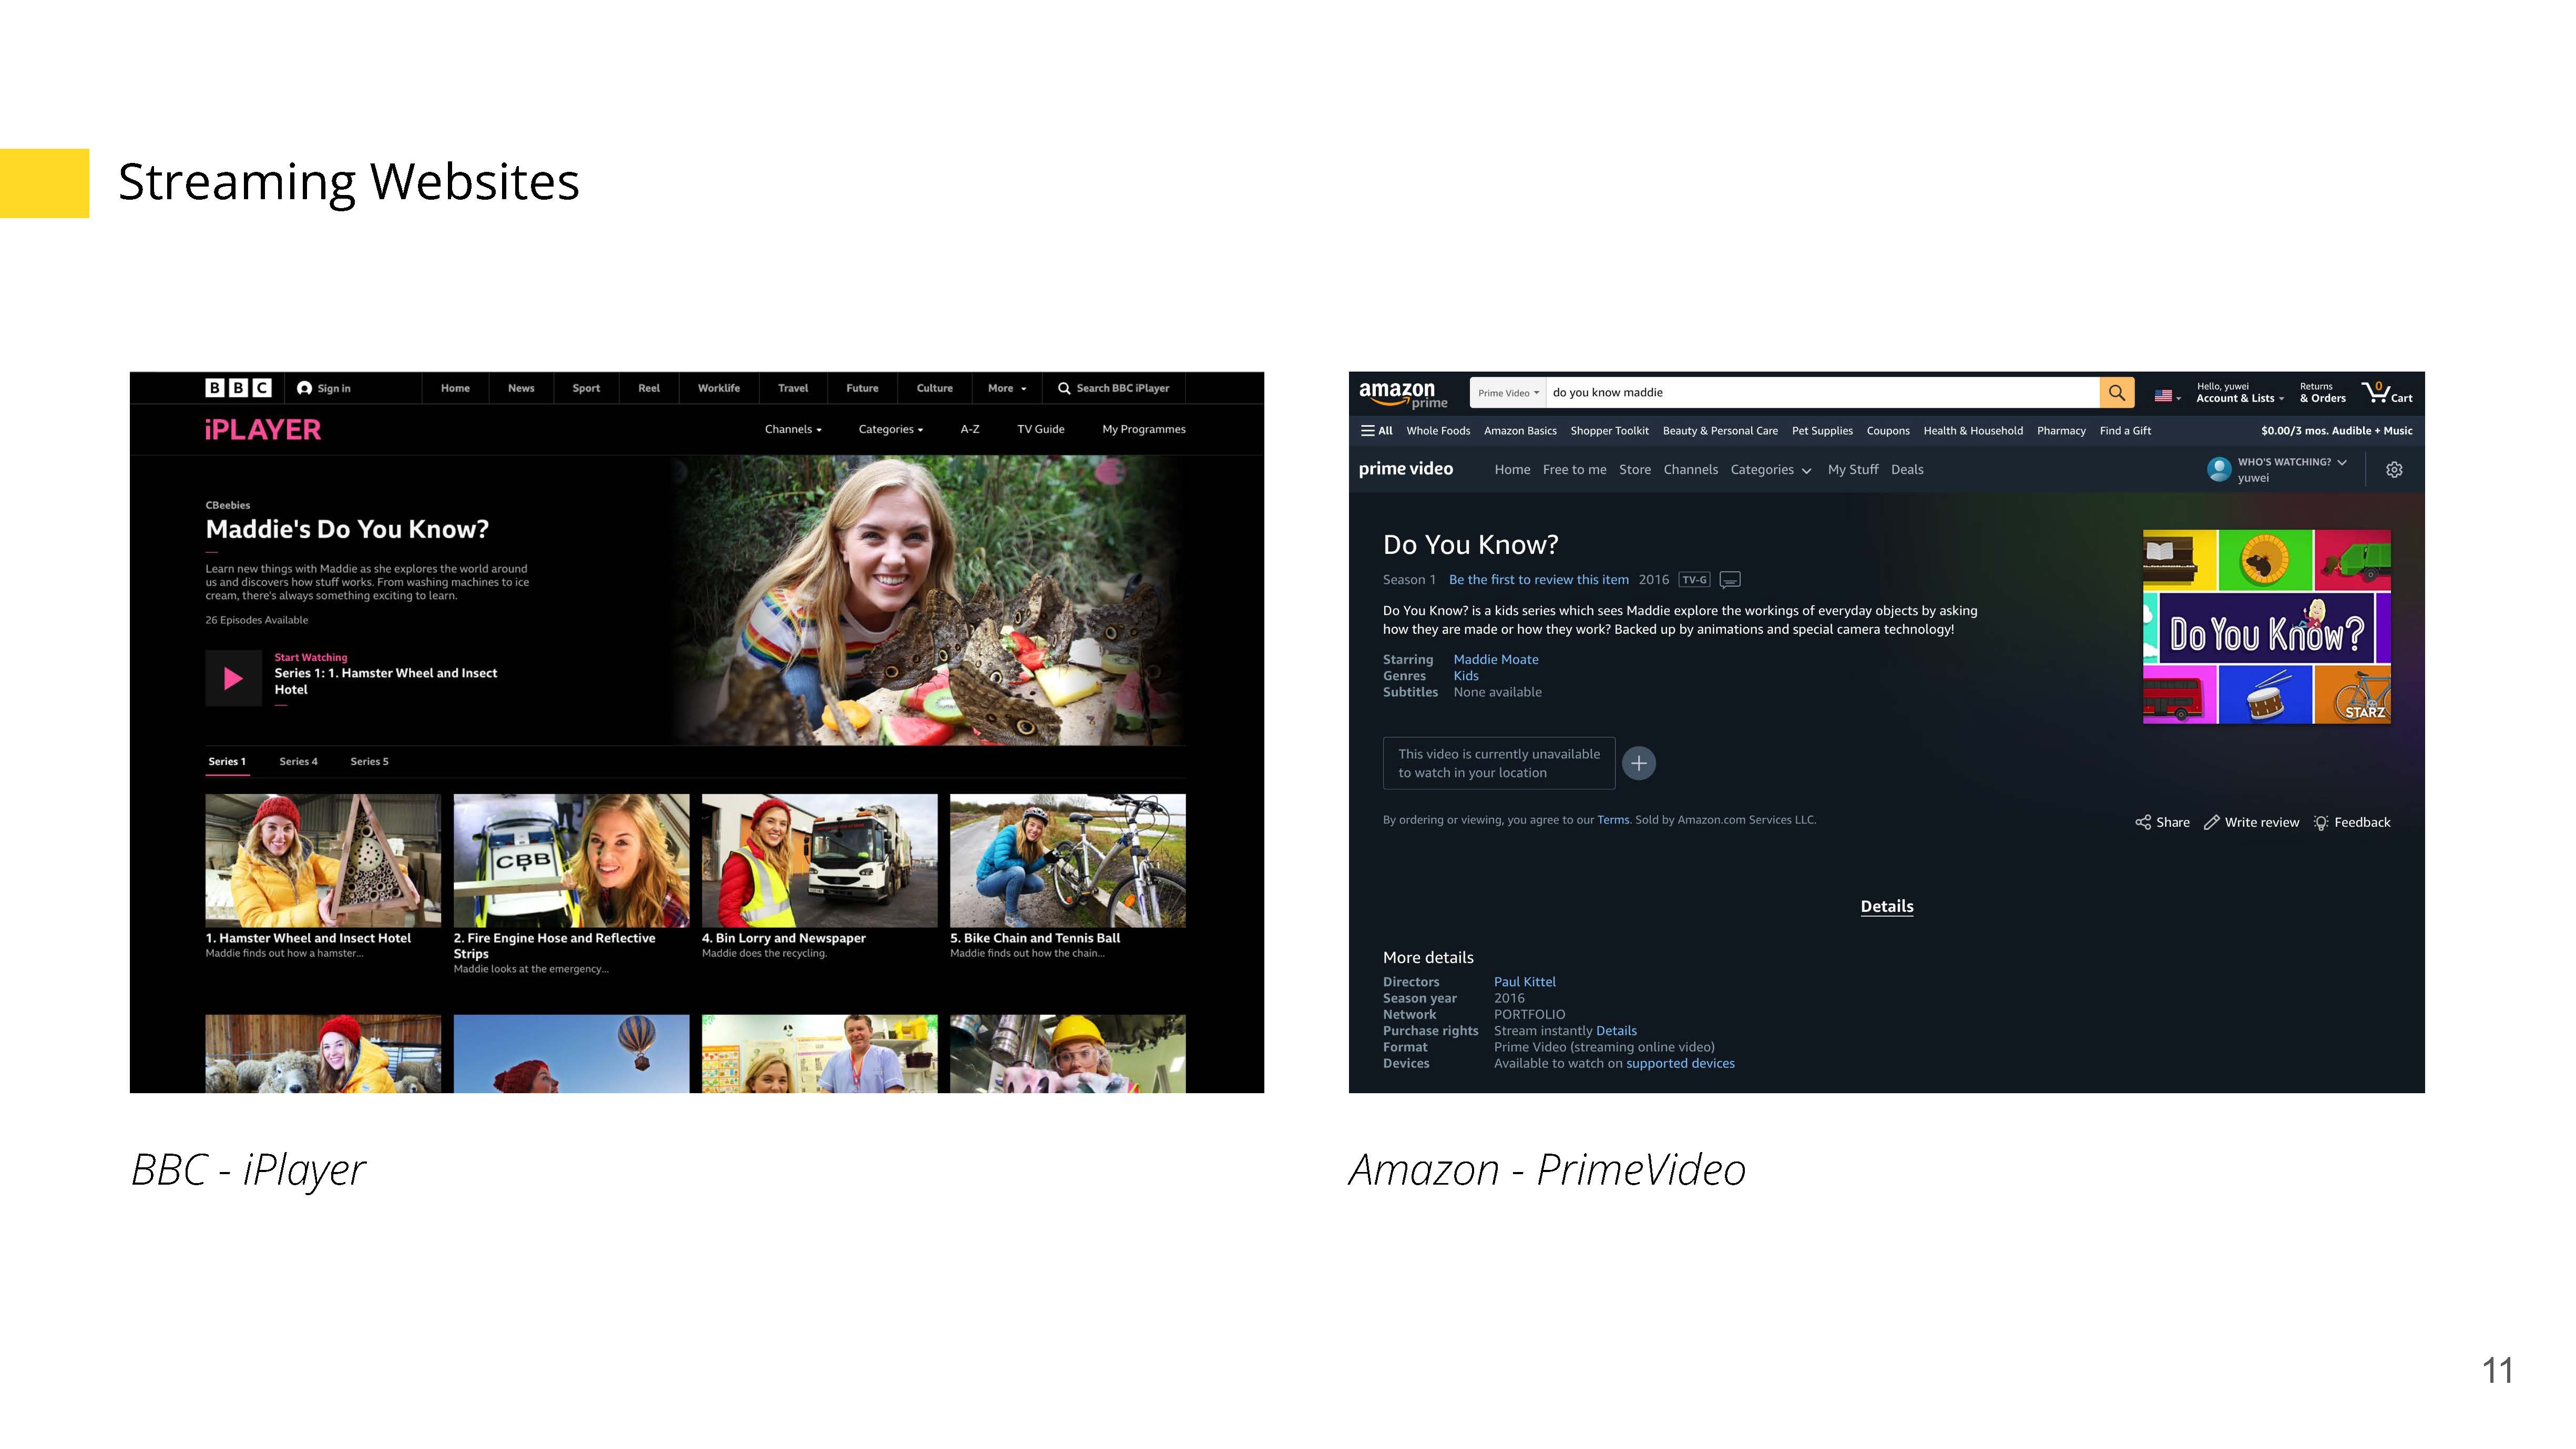Screen dimensions: 2576x1449
Task: Click the iPLAYER pink logo
Action: pyautogui.click(x=263, y=430)
